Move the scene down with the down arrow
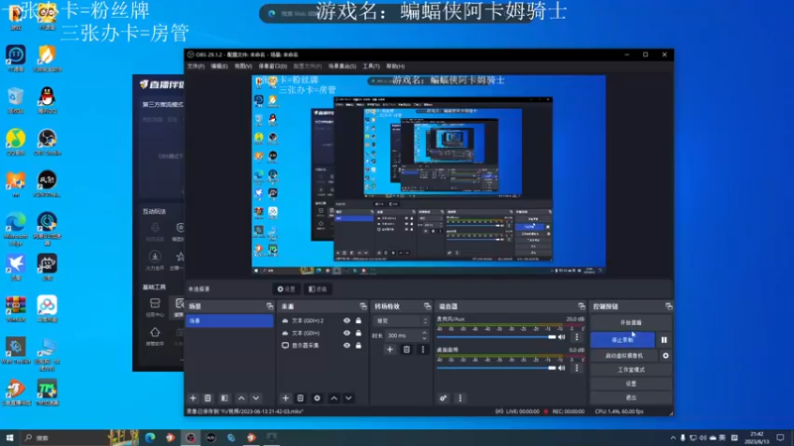 256,398
